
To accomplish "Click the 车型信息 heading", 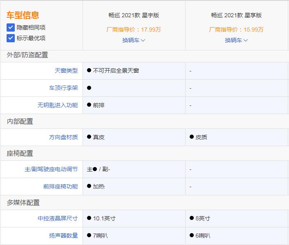I will 23,15.
